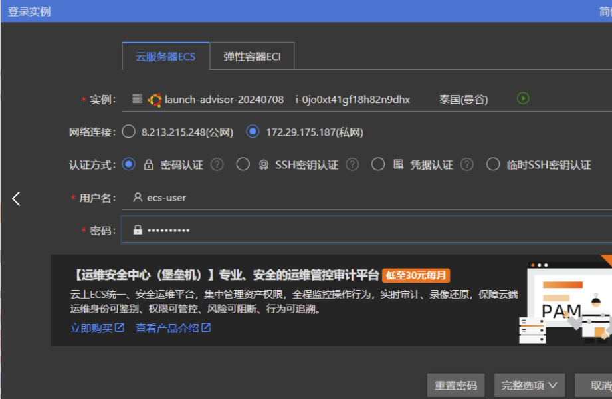This screenshot has height=399, width=612.
Task: Click the lock icon in password field
Action: (138, 230)
